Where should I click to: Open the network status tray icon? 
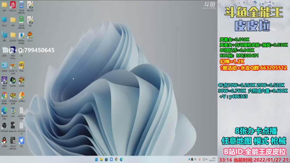(x=204, y=159)
